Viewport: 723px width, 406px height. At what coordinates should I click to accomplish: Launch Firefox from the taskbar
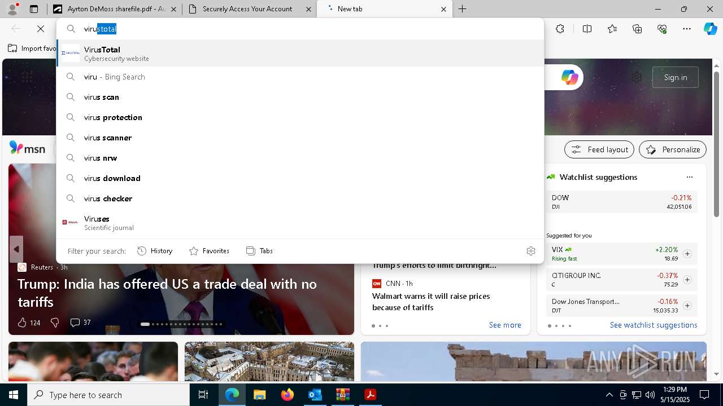pos(287,395)
